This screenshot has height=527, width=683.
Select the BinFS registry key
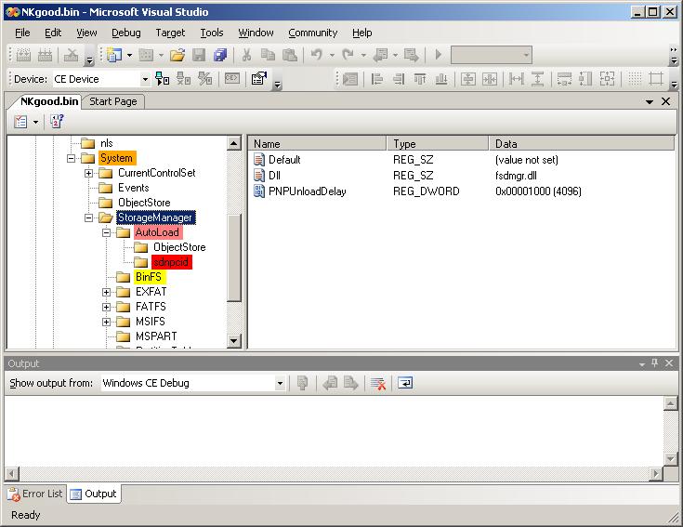(x=149, y=277)
